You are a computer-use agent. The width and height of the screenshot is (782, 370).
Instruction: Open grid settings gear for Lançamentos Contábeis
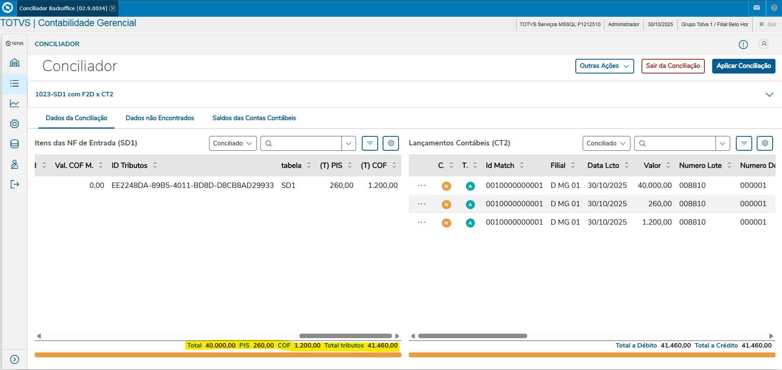coord(765,143)
